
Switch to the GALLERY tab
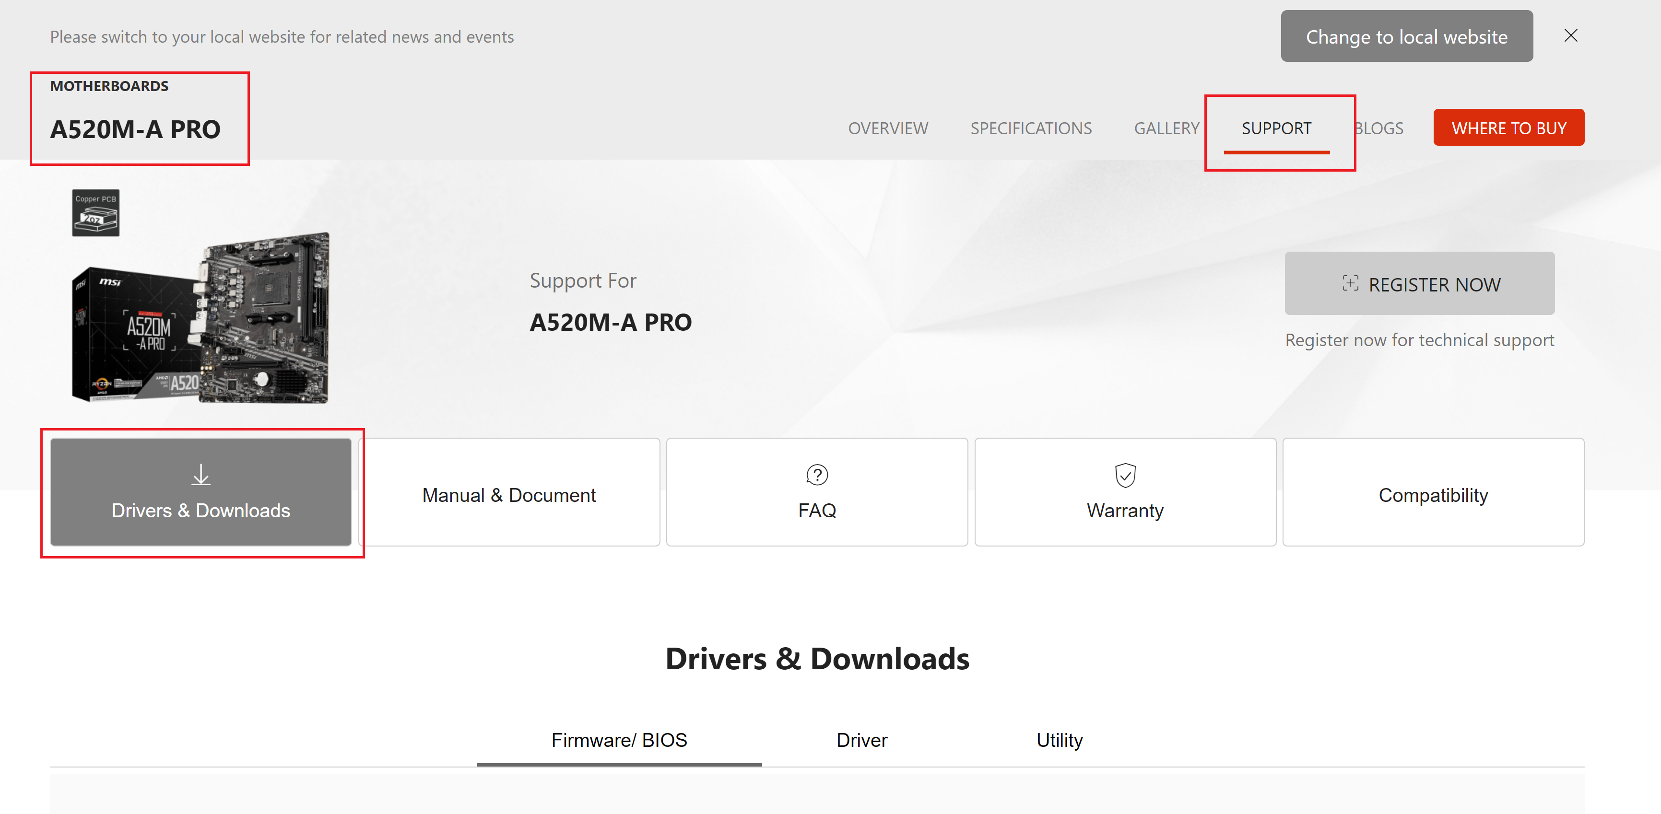coord(1166,128)
